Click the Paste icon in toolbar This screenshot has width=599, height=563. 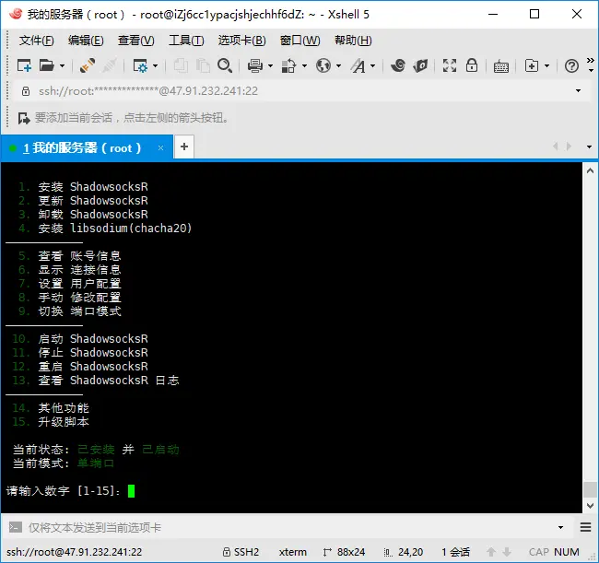203,65
